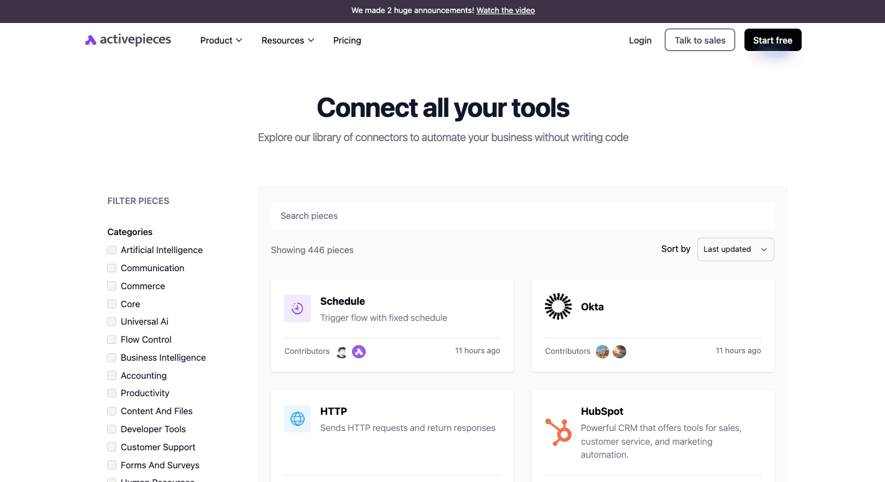
Task: Focus the Search pieces input field
Action: click(x=522, y=216)
